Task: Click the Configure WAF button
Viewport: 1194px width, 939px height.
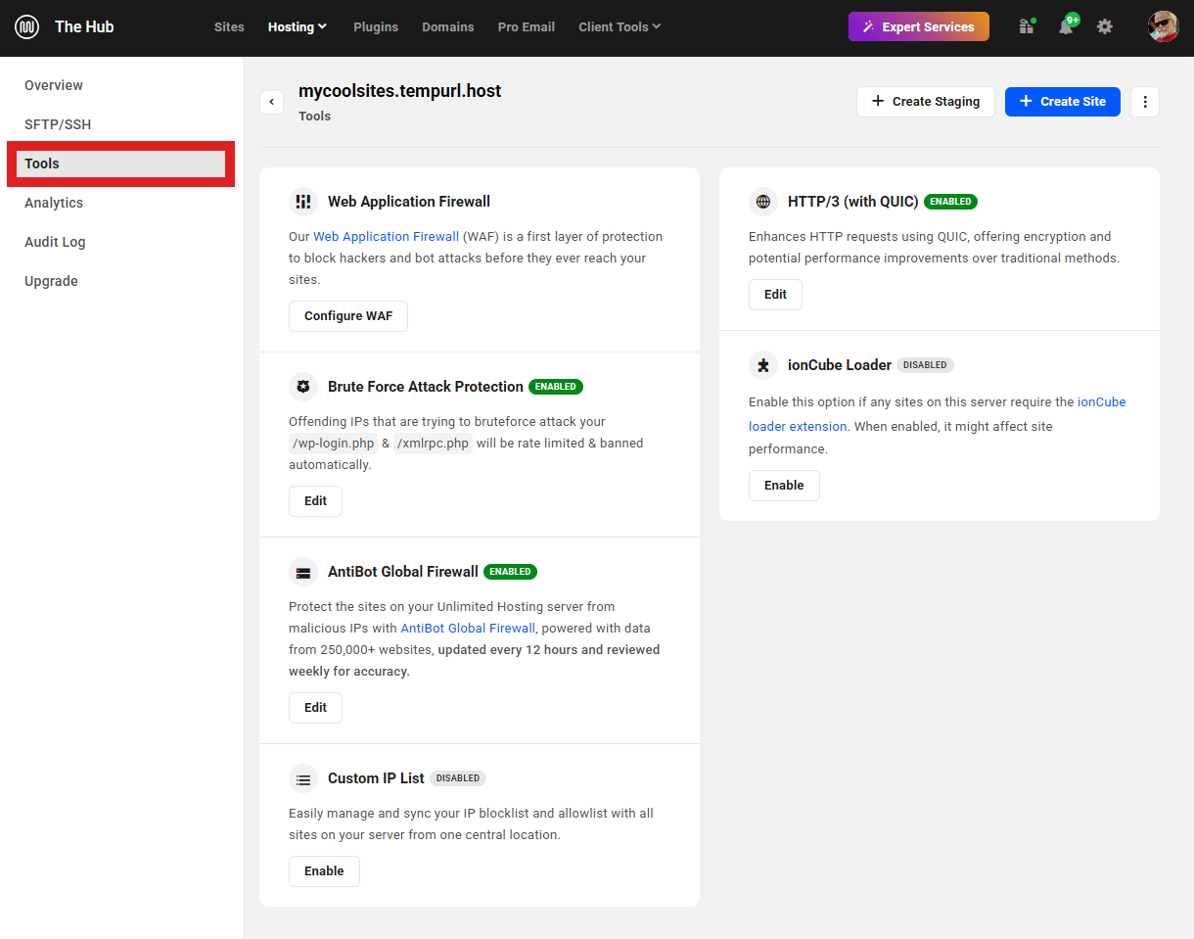Action: click(348, 316)
